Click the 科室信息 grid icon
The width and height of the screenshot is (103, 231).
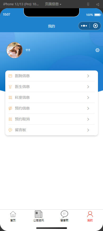pyautogui.click(x=10, y=97)
